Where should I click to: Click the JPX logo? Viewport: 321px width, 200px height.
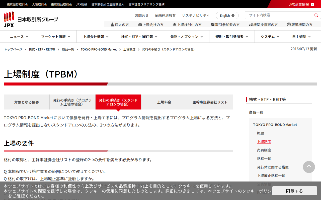31,19
